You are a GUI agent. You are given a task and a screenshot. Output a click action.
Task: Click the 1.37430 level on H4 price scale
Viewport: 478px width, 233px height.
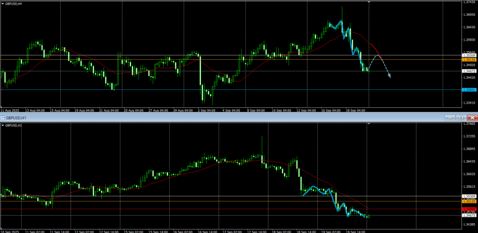click(469, 2)
